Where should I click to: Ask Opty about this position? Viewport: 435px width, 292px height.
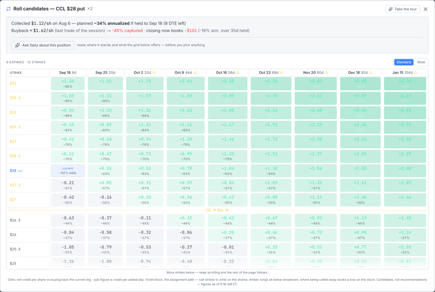[x=43, y=45]
